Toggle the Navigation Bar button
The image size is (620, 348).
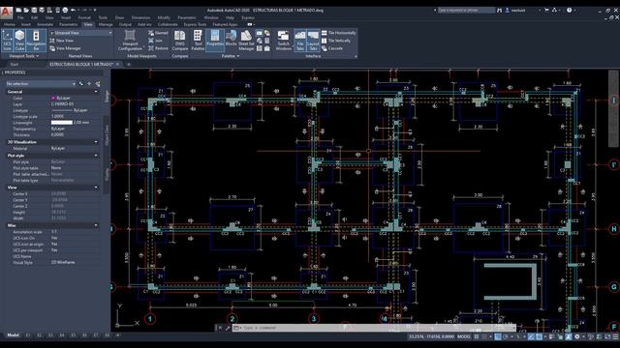pyautogui.click(x=36, y=41)
